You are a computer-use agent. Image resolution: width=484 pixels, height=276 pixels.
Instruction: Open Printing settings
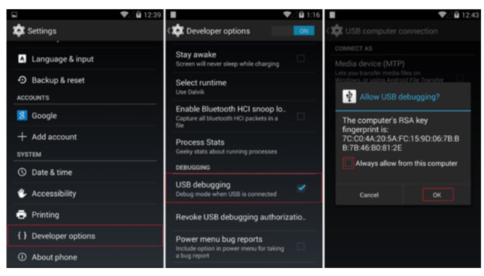85,215
